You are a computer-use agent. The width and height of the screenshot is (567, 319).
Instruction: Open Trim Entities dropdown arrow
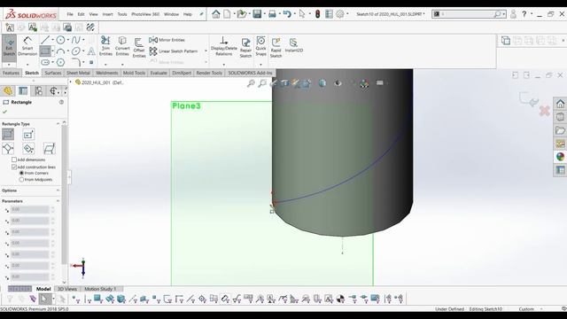point(105,65)
